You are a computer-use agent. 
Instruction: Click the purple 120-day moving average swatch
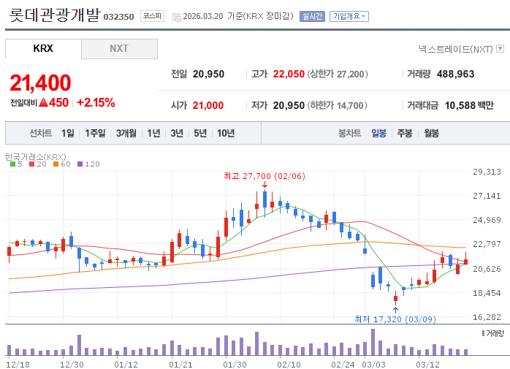[80, 164]
